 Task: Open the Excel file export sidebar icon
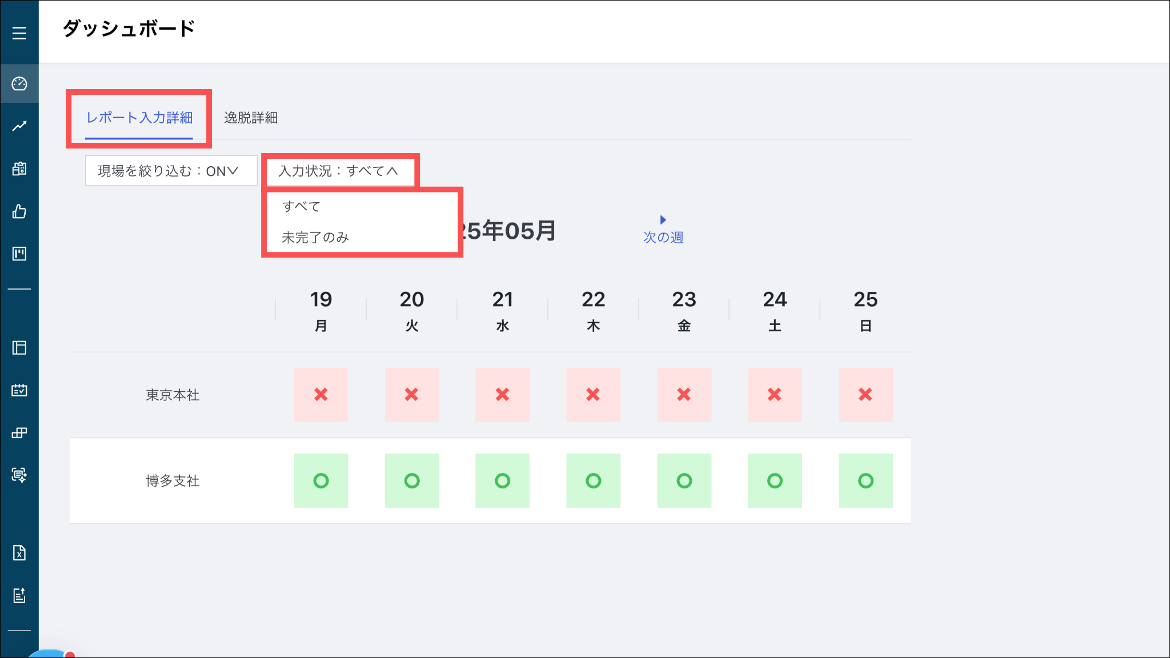[x=19, y=552]
